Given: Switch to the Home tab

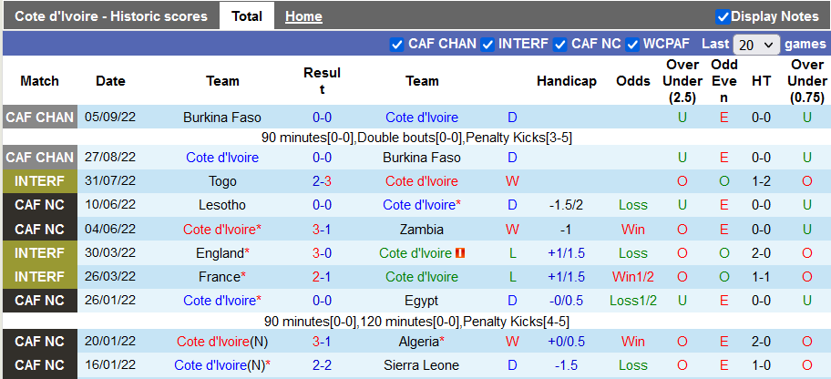Looking at the screenshot, I should [303, 16].
